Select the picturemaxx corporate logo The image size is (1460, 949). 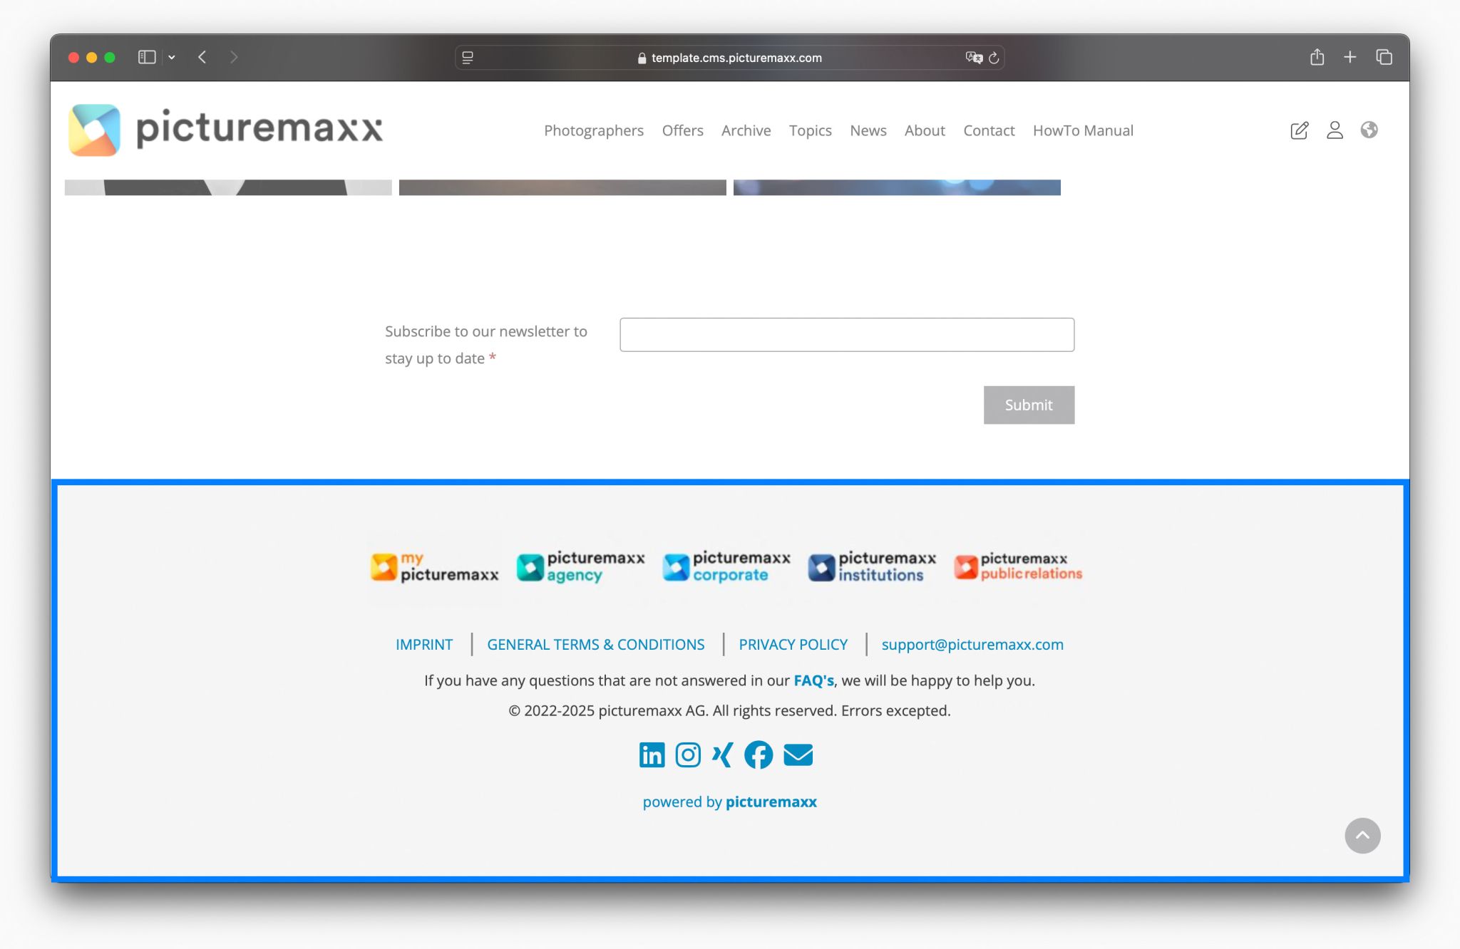click(725, 566)
